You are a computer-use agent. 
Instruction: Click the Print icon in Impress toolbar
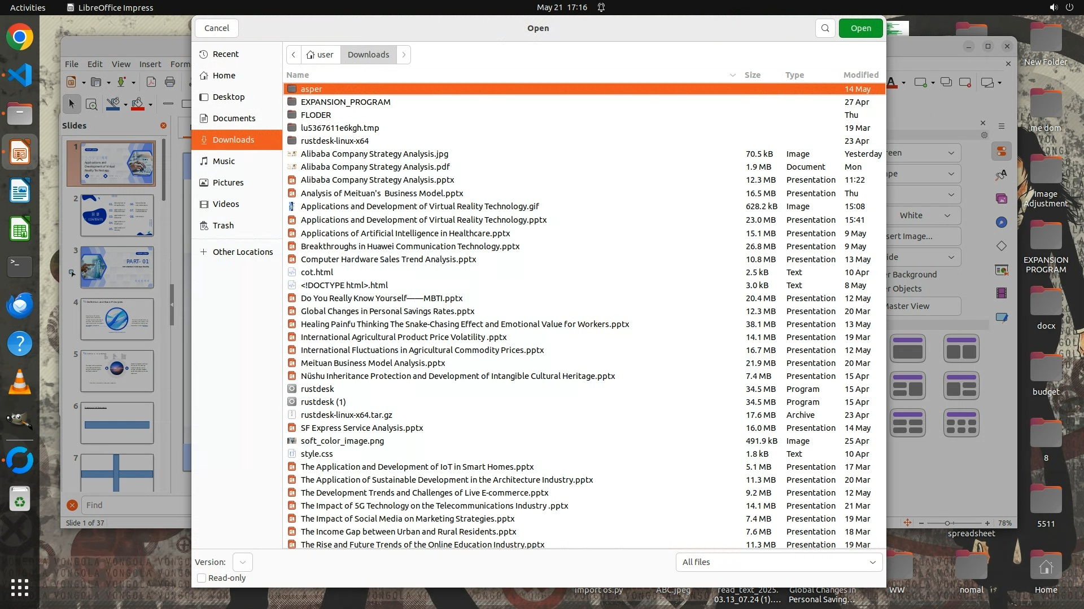coord(169,82)
